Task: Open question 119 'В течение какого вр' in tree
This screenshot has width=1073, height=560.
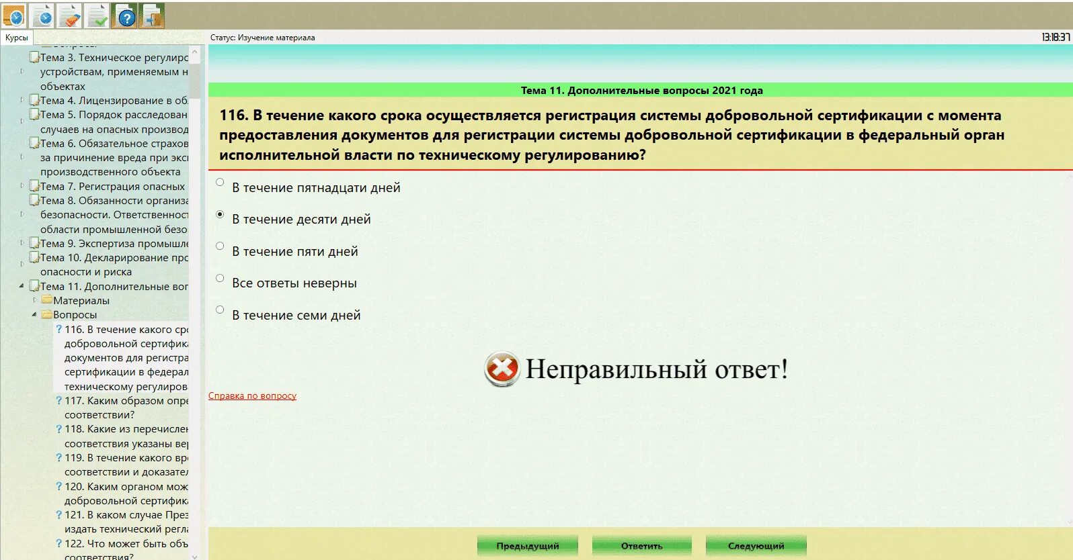Action: pyautogui.click(x=126, y=465)
